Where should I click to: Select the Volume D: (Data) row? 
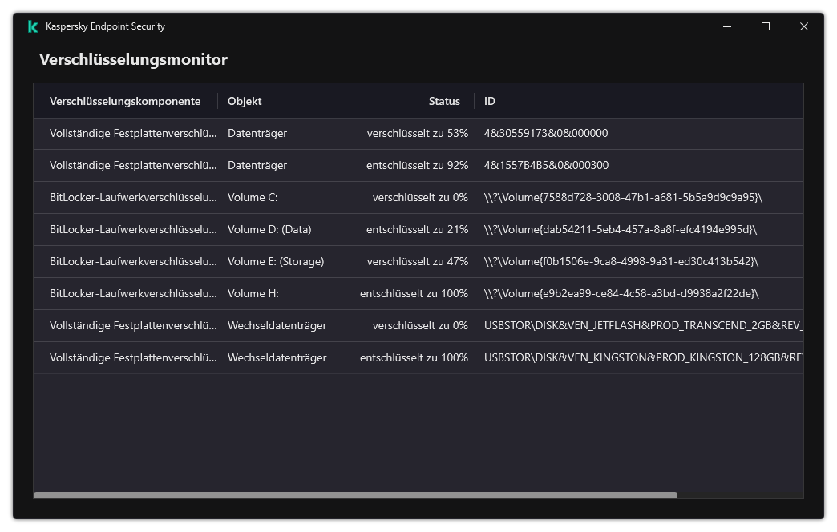pos(269,229)
